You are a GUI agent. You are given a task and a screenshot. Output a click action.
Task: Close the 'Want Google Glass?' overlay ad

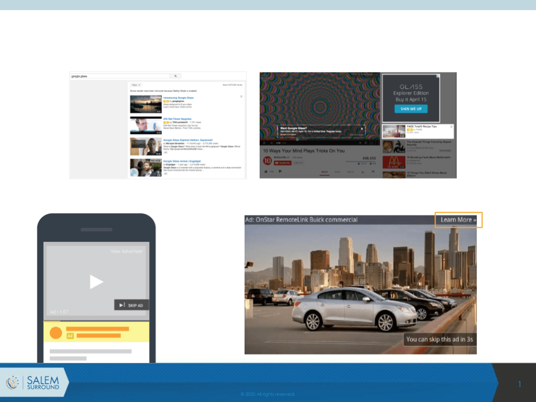[x=362, y=129]
